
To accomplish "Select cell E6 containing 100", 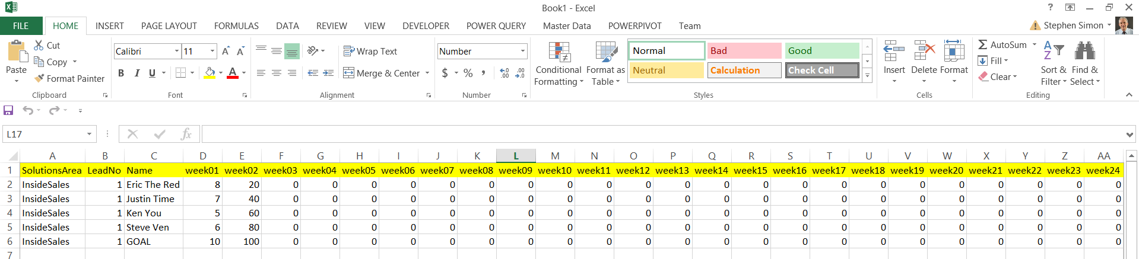I will coord(242,242).
